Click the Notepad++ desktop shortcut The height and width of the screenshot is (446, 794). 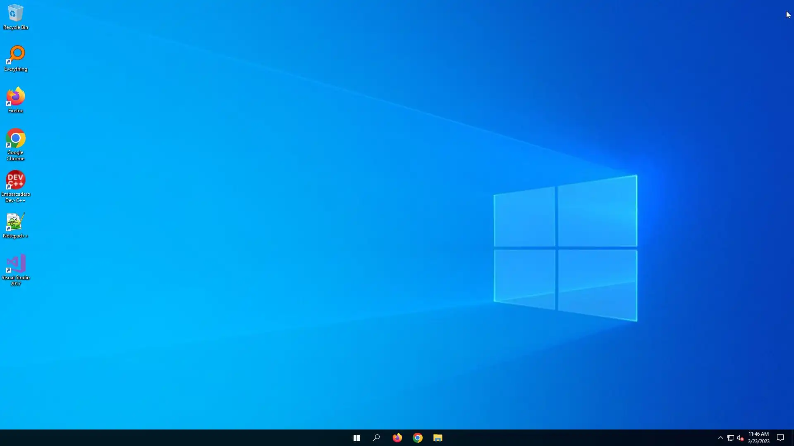(x=16, y=222)
